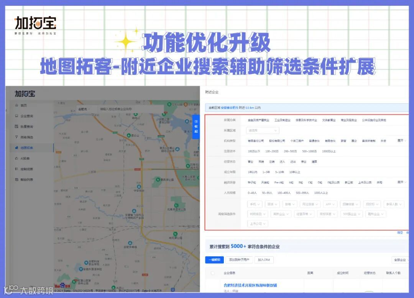Image resolution: width=414 pixels, height=298 pixels.
Task: Open the 合肥经济技术开发区 company link
Action: tap(250, 285)
